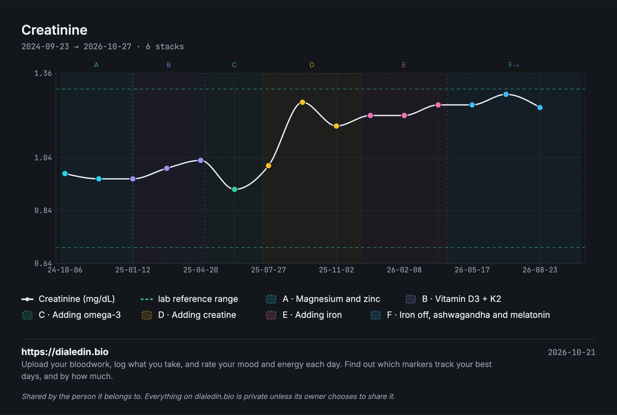Click the "Creatinine (mg/dL)" legend label
617x415 pixels.
click(77, 299)
